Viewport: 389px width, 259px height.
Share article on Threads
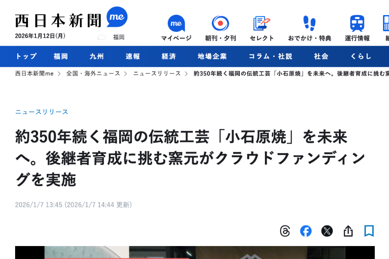coord(285,231)
